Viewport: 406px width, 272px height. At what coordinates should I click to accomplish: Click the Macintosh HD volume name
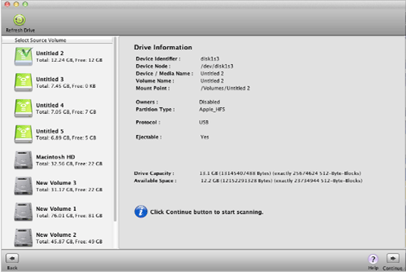click(55, 157)
